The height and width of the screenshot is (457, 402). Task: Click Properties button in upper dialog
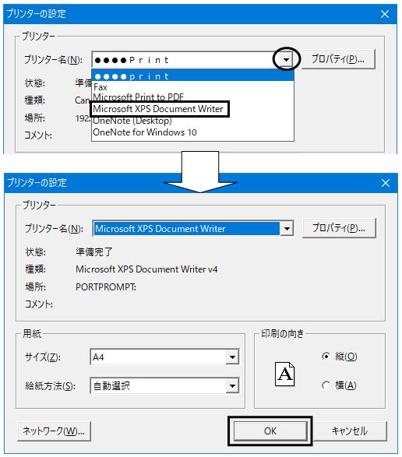[338, 59]
